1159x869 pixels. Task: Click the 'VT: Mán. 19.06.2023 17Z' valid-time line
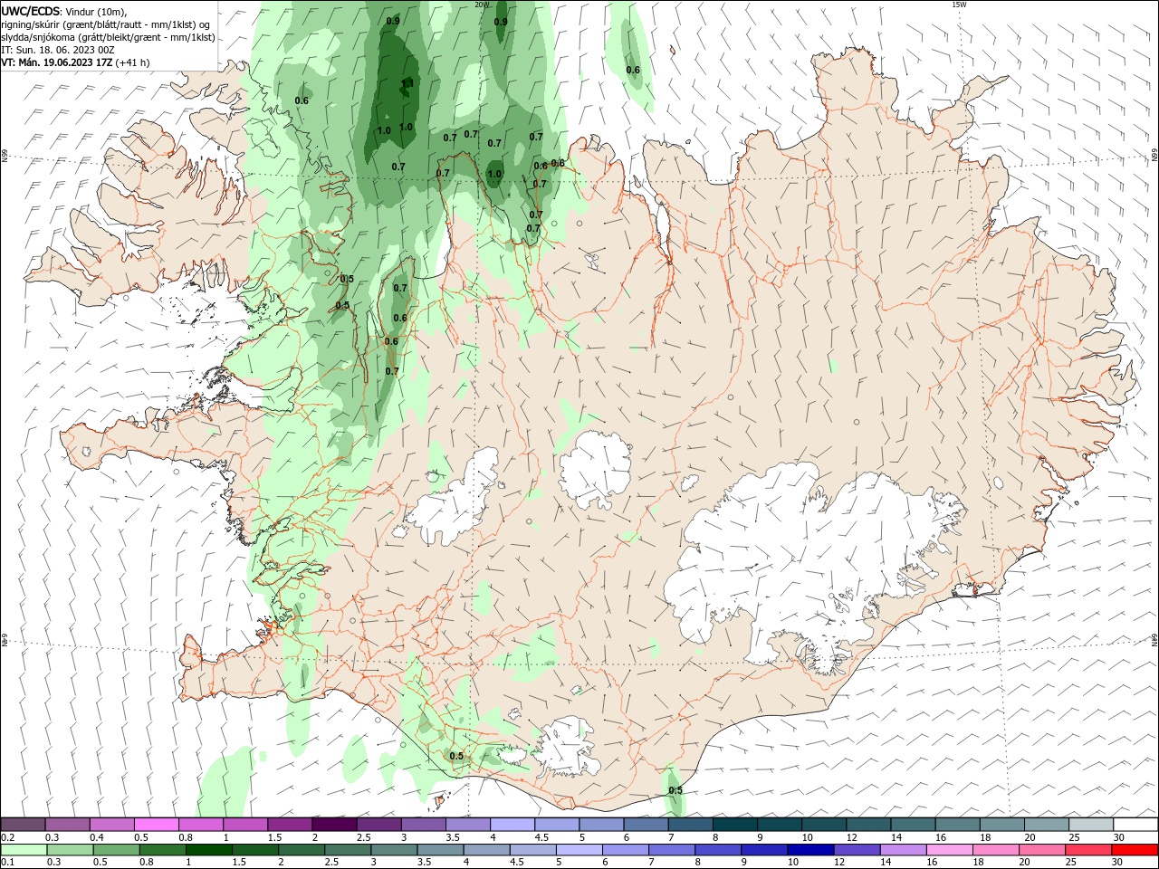click(x=56, y=62)
